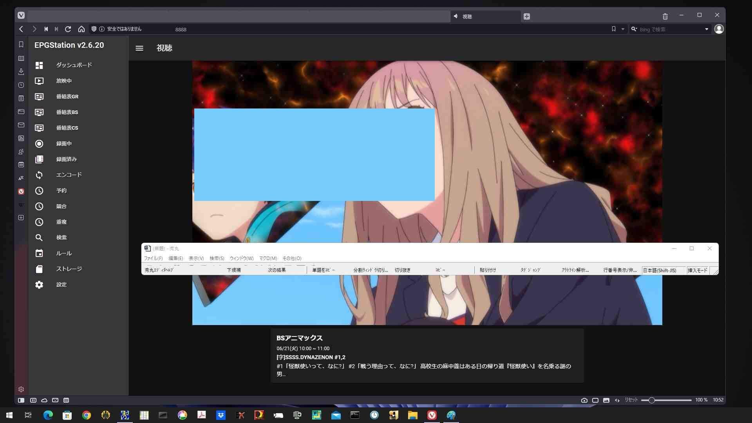Toggle 挿入モード insert mode in Hidemaru status bar
The image size is (752, 423).
point(697,270)
